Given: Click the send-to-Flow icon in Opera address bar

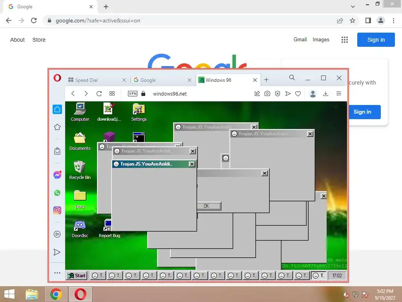Looking at the screenshot, I should 288,94.
